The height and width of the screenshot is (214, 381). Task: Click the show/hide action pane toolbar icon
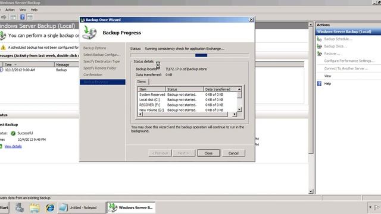(30, 17)
